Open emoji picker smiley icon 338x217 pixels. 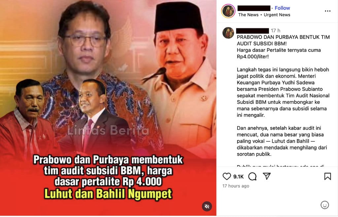pos(325,205)
